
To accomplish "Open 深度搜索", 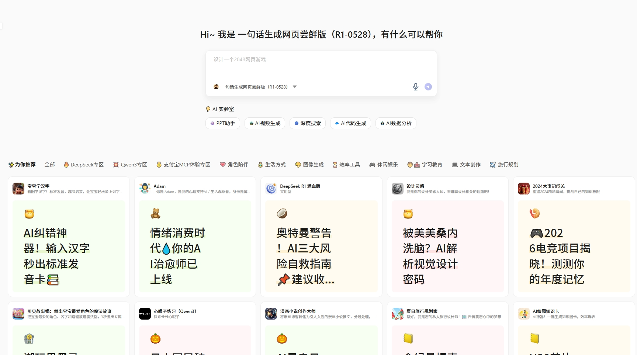I will point(307,123).
